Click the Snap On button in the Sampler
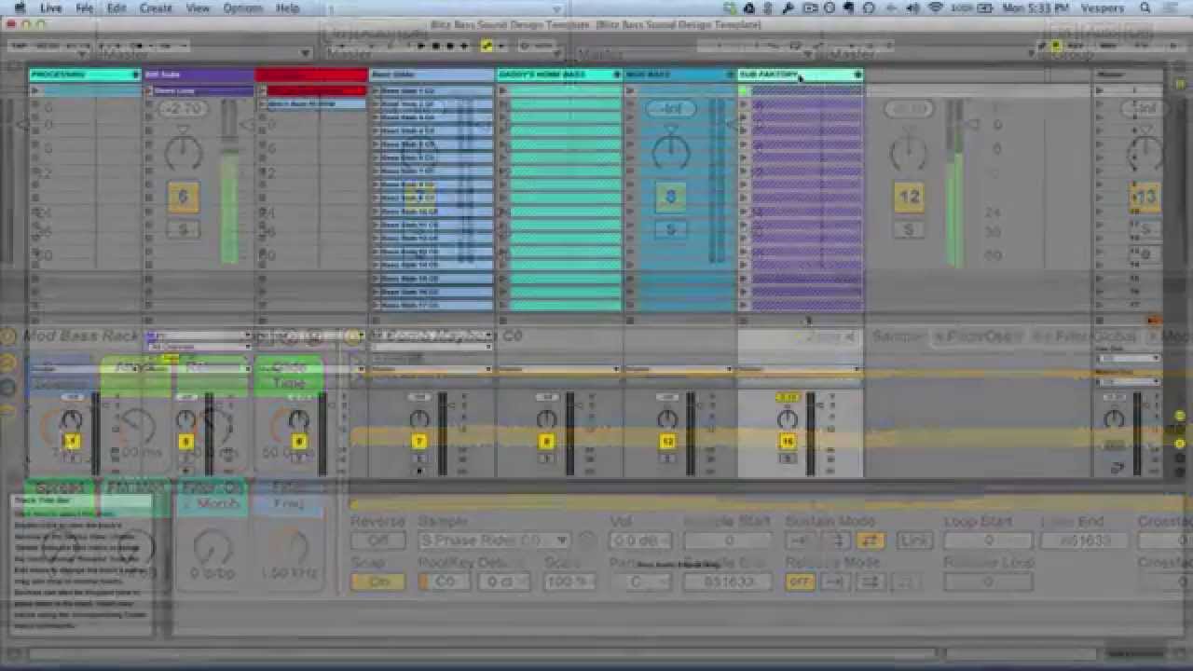Screen dimensions: 1193x671 [x=378, y=582]
